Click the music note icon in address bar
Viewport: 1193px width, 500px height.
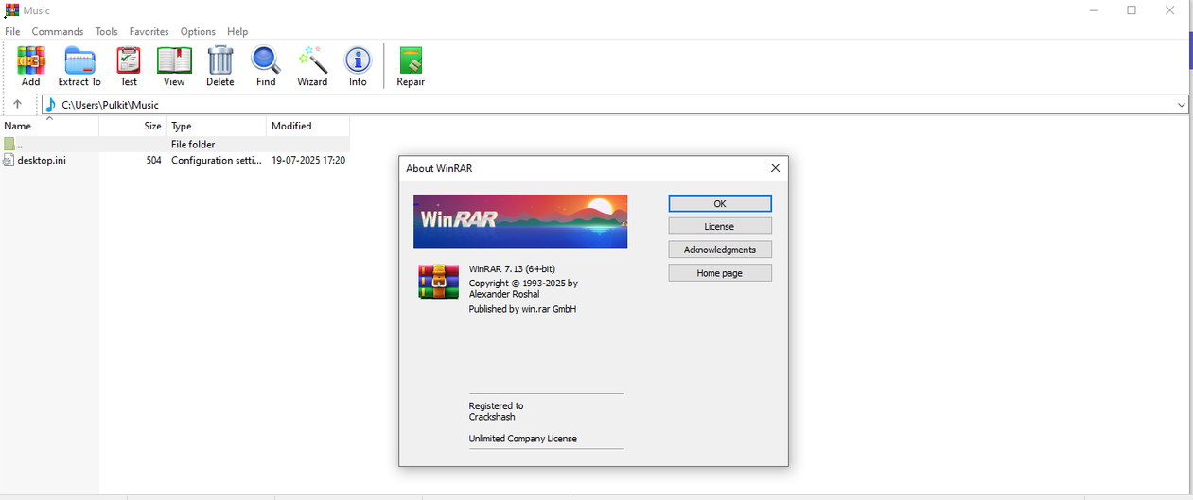(51, 105)
